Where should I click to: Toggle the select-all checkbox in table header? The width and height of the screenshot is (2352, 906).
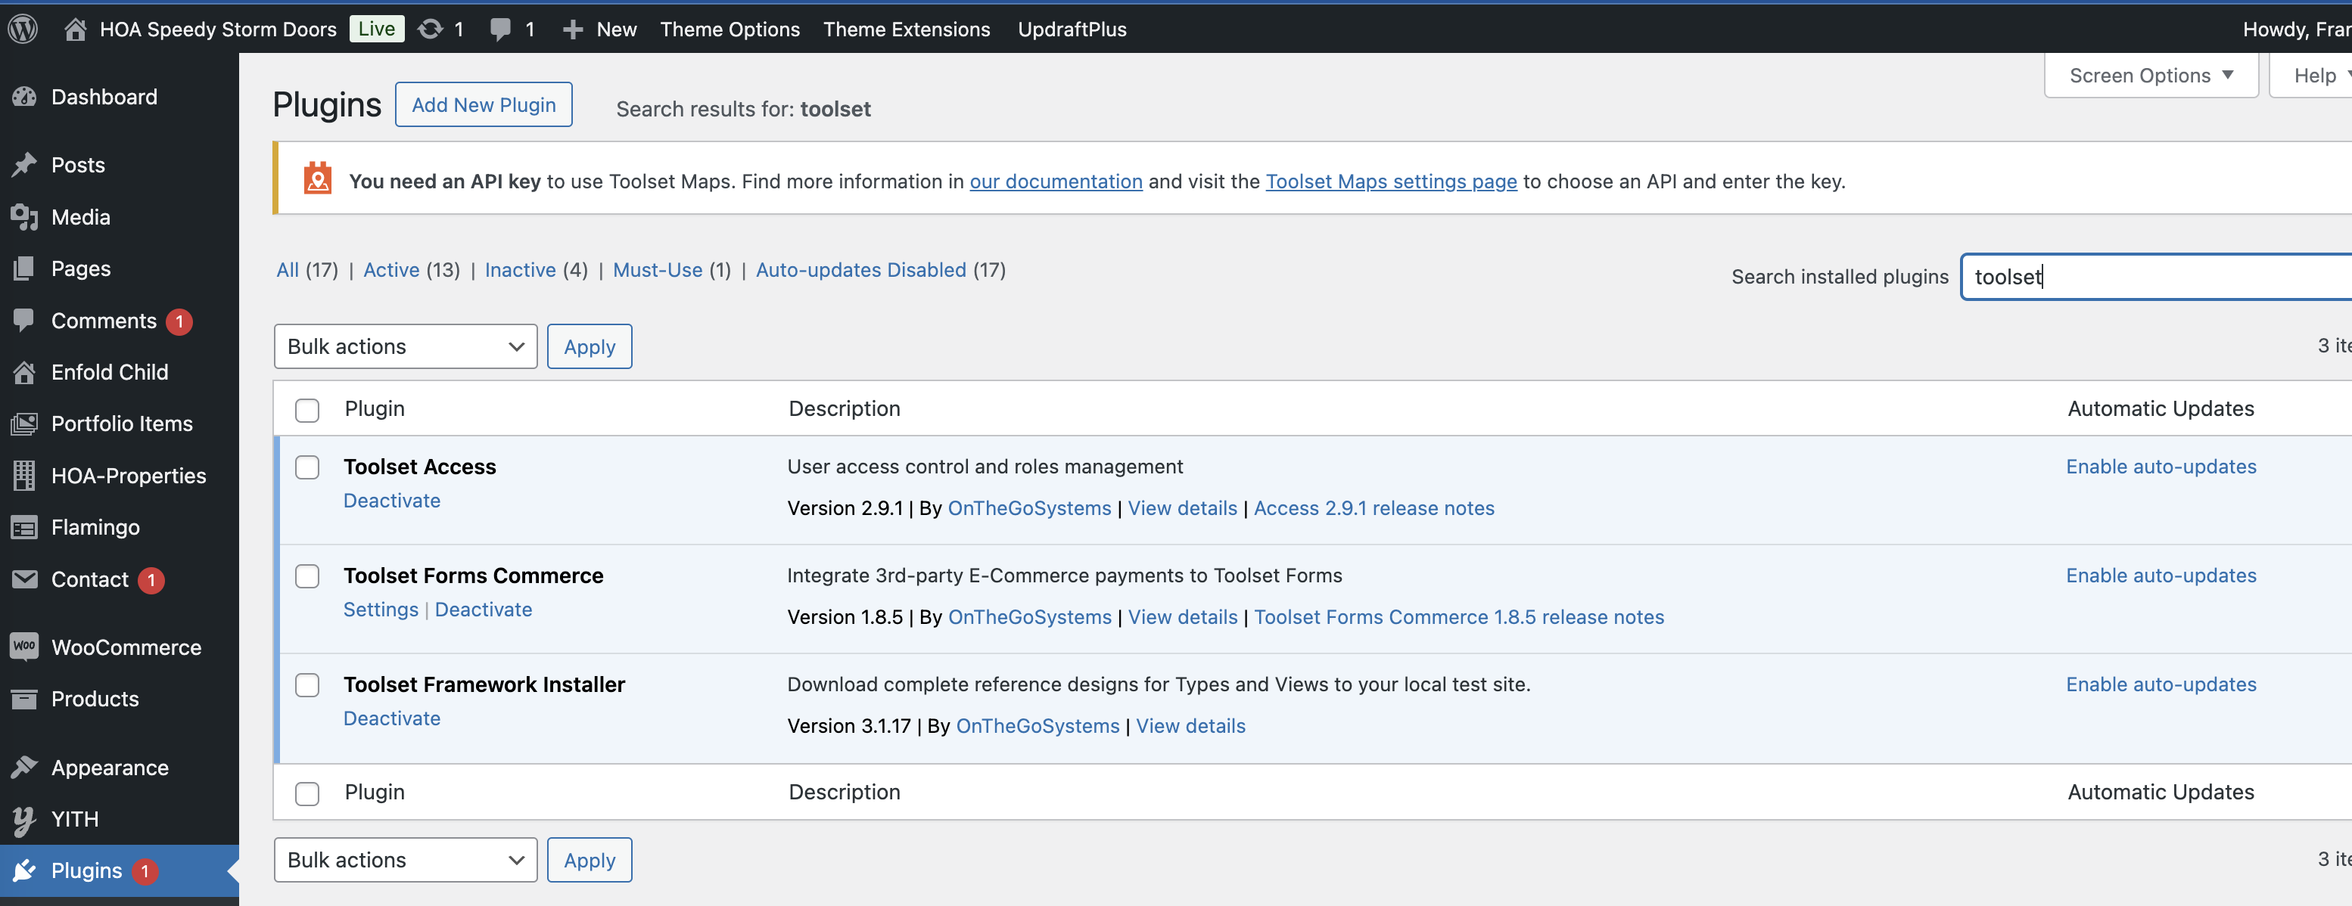click(308, 410)
